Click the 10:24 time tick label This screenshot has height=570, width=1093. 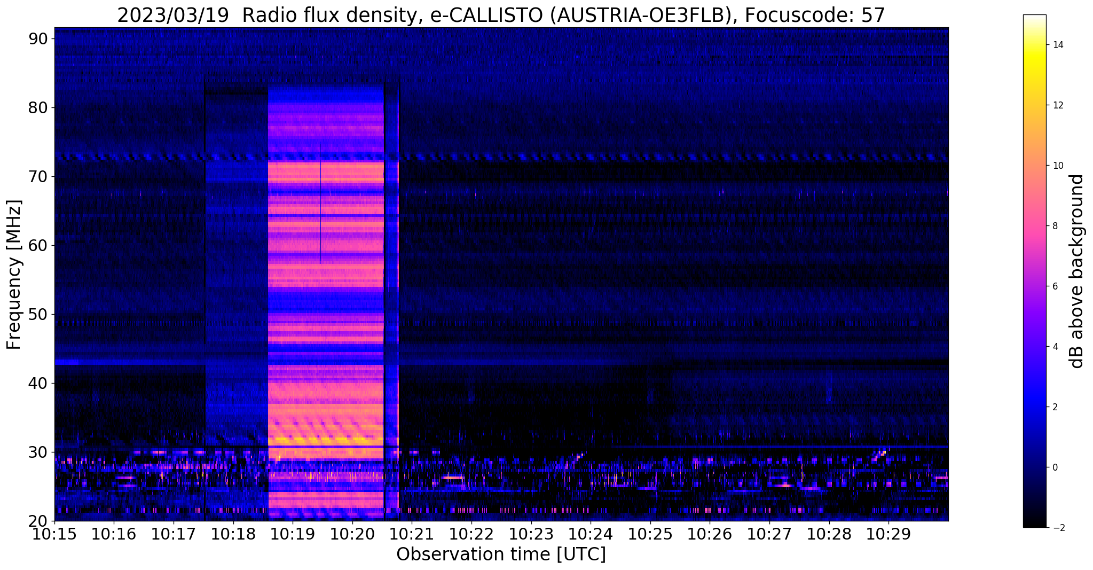pyautogui.click(x=591, y=533)
